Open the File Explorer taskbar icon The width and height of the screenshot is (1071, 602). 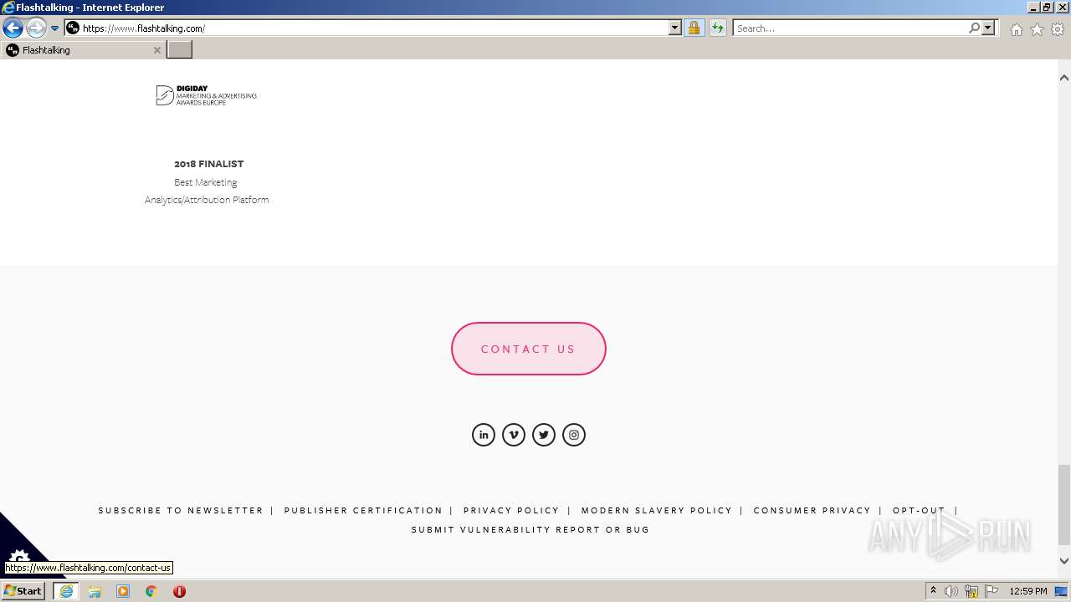coord(95,591)
